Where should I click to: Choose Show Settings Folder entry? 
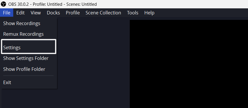[29, 58]
